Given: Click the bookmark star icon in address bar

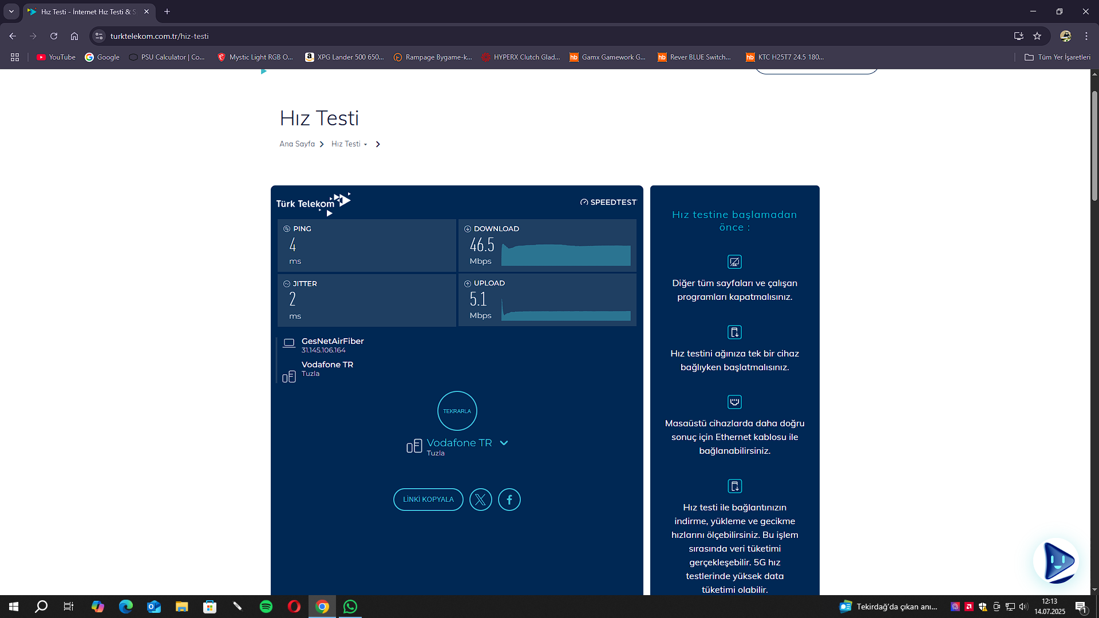Looking at the screenshot, I should pyautogui.click(x=1037, y=36).
